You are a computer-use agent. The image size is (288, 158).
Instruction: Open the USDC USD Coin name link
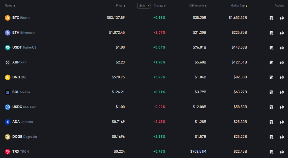click(24, 107)
